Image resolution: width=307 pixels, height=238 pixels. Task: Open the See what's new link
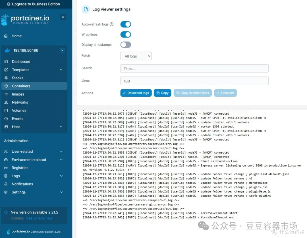[39, 218]
